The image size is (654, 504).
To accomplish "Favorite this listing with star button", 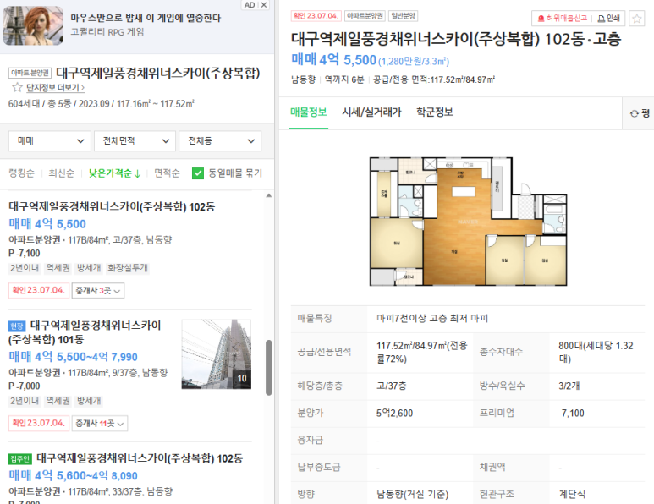I will click(x=636, y=19).
